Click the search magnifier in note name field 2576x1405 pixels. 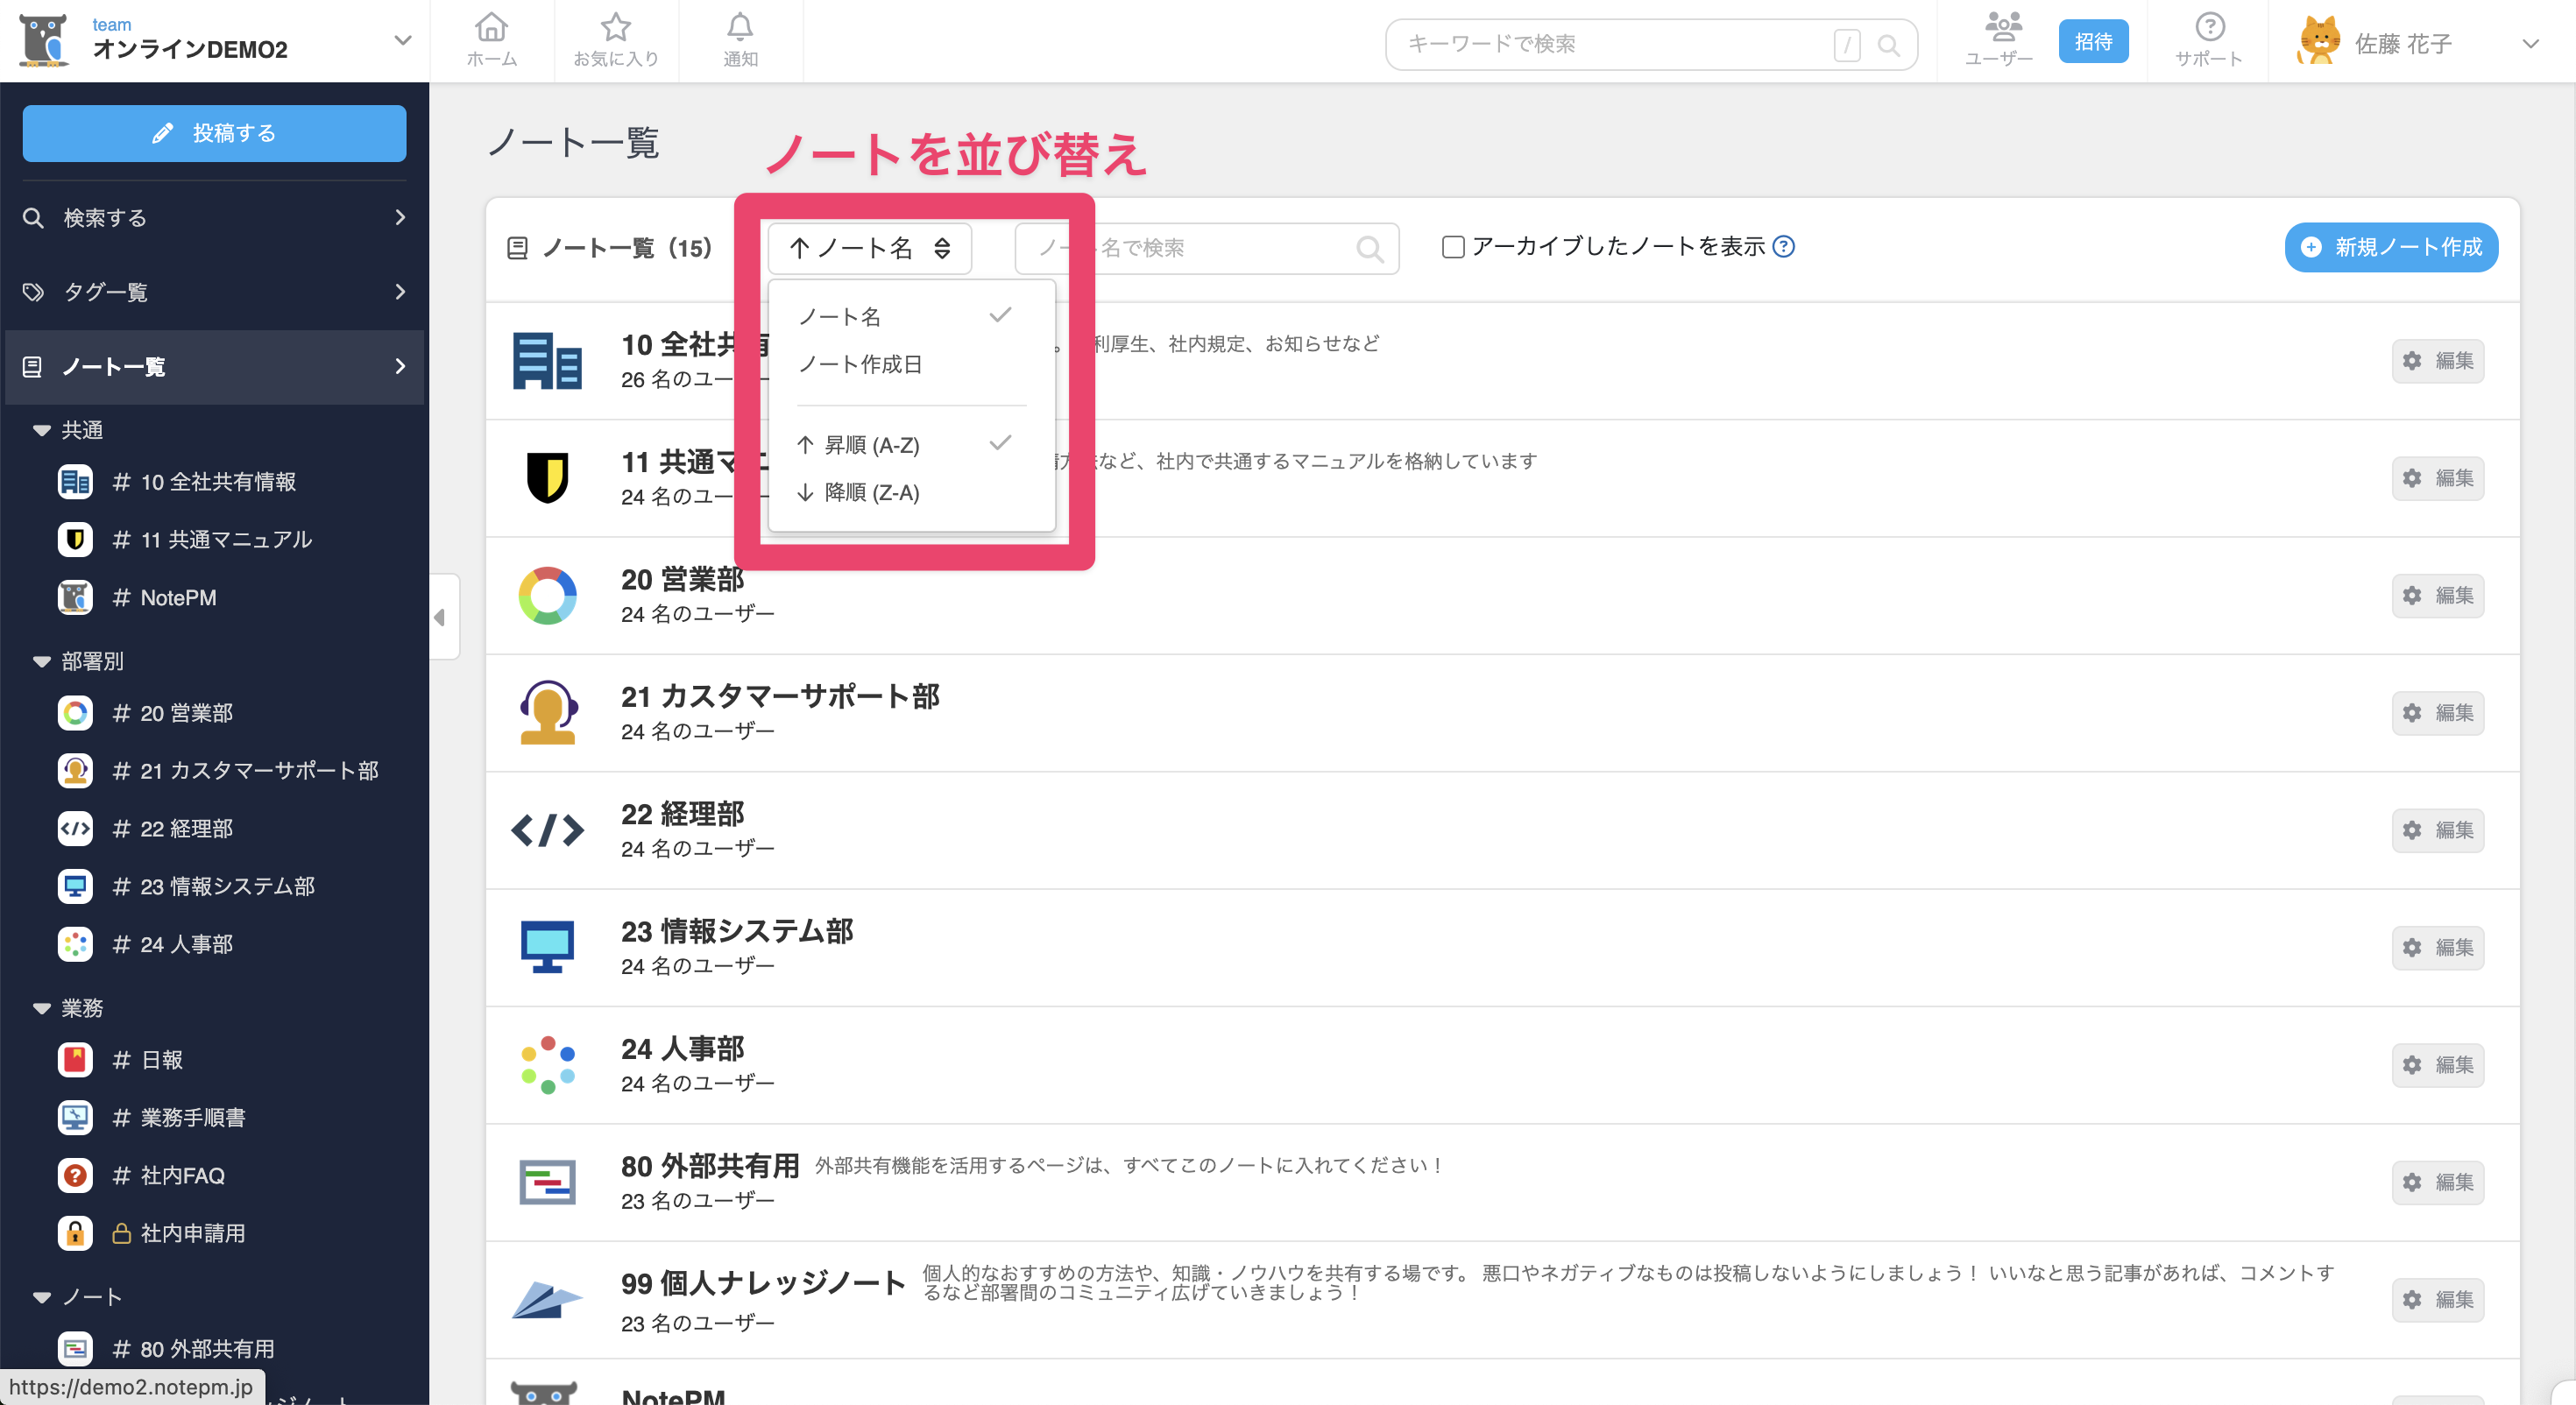(1369, 248)
